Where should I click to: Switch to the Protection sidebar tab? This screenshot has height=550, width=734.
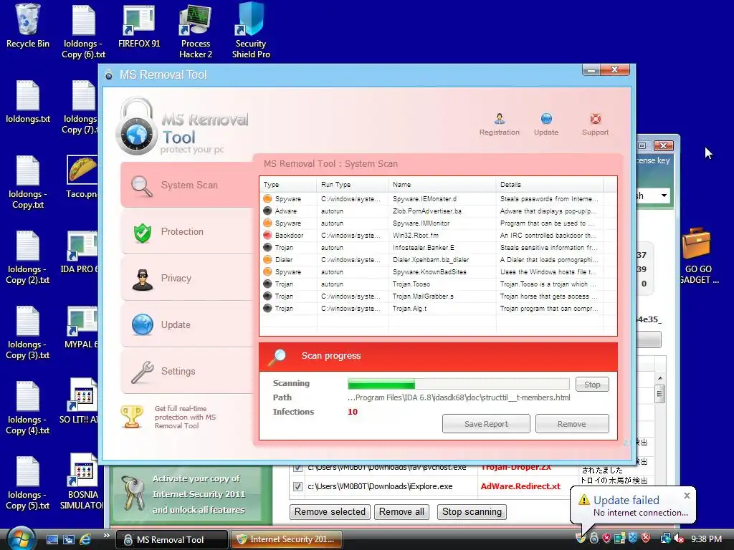[187, 231]
